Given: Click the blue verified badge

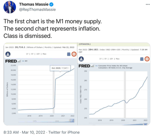Looking at the screenshot, I should (x=51, y=4).
